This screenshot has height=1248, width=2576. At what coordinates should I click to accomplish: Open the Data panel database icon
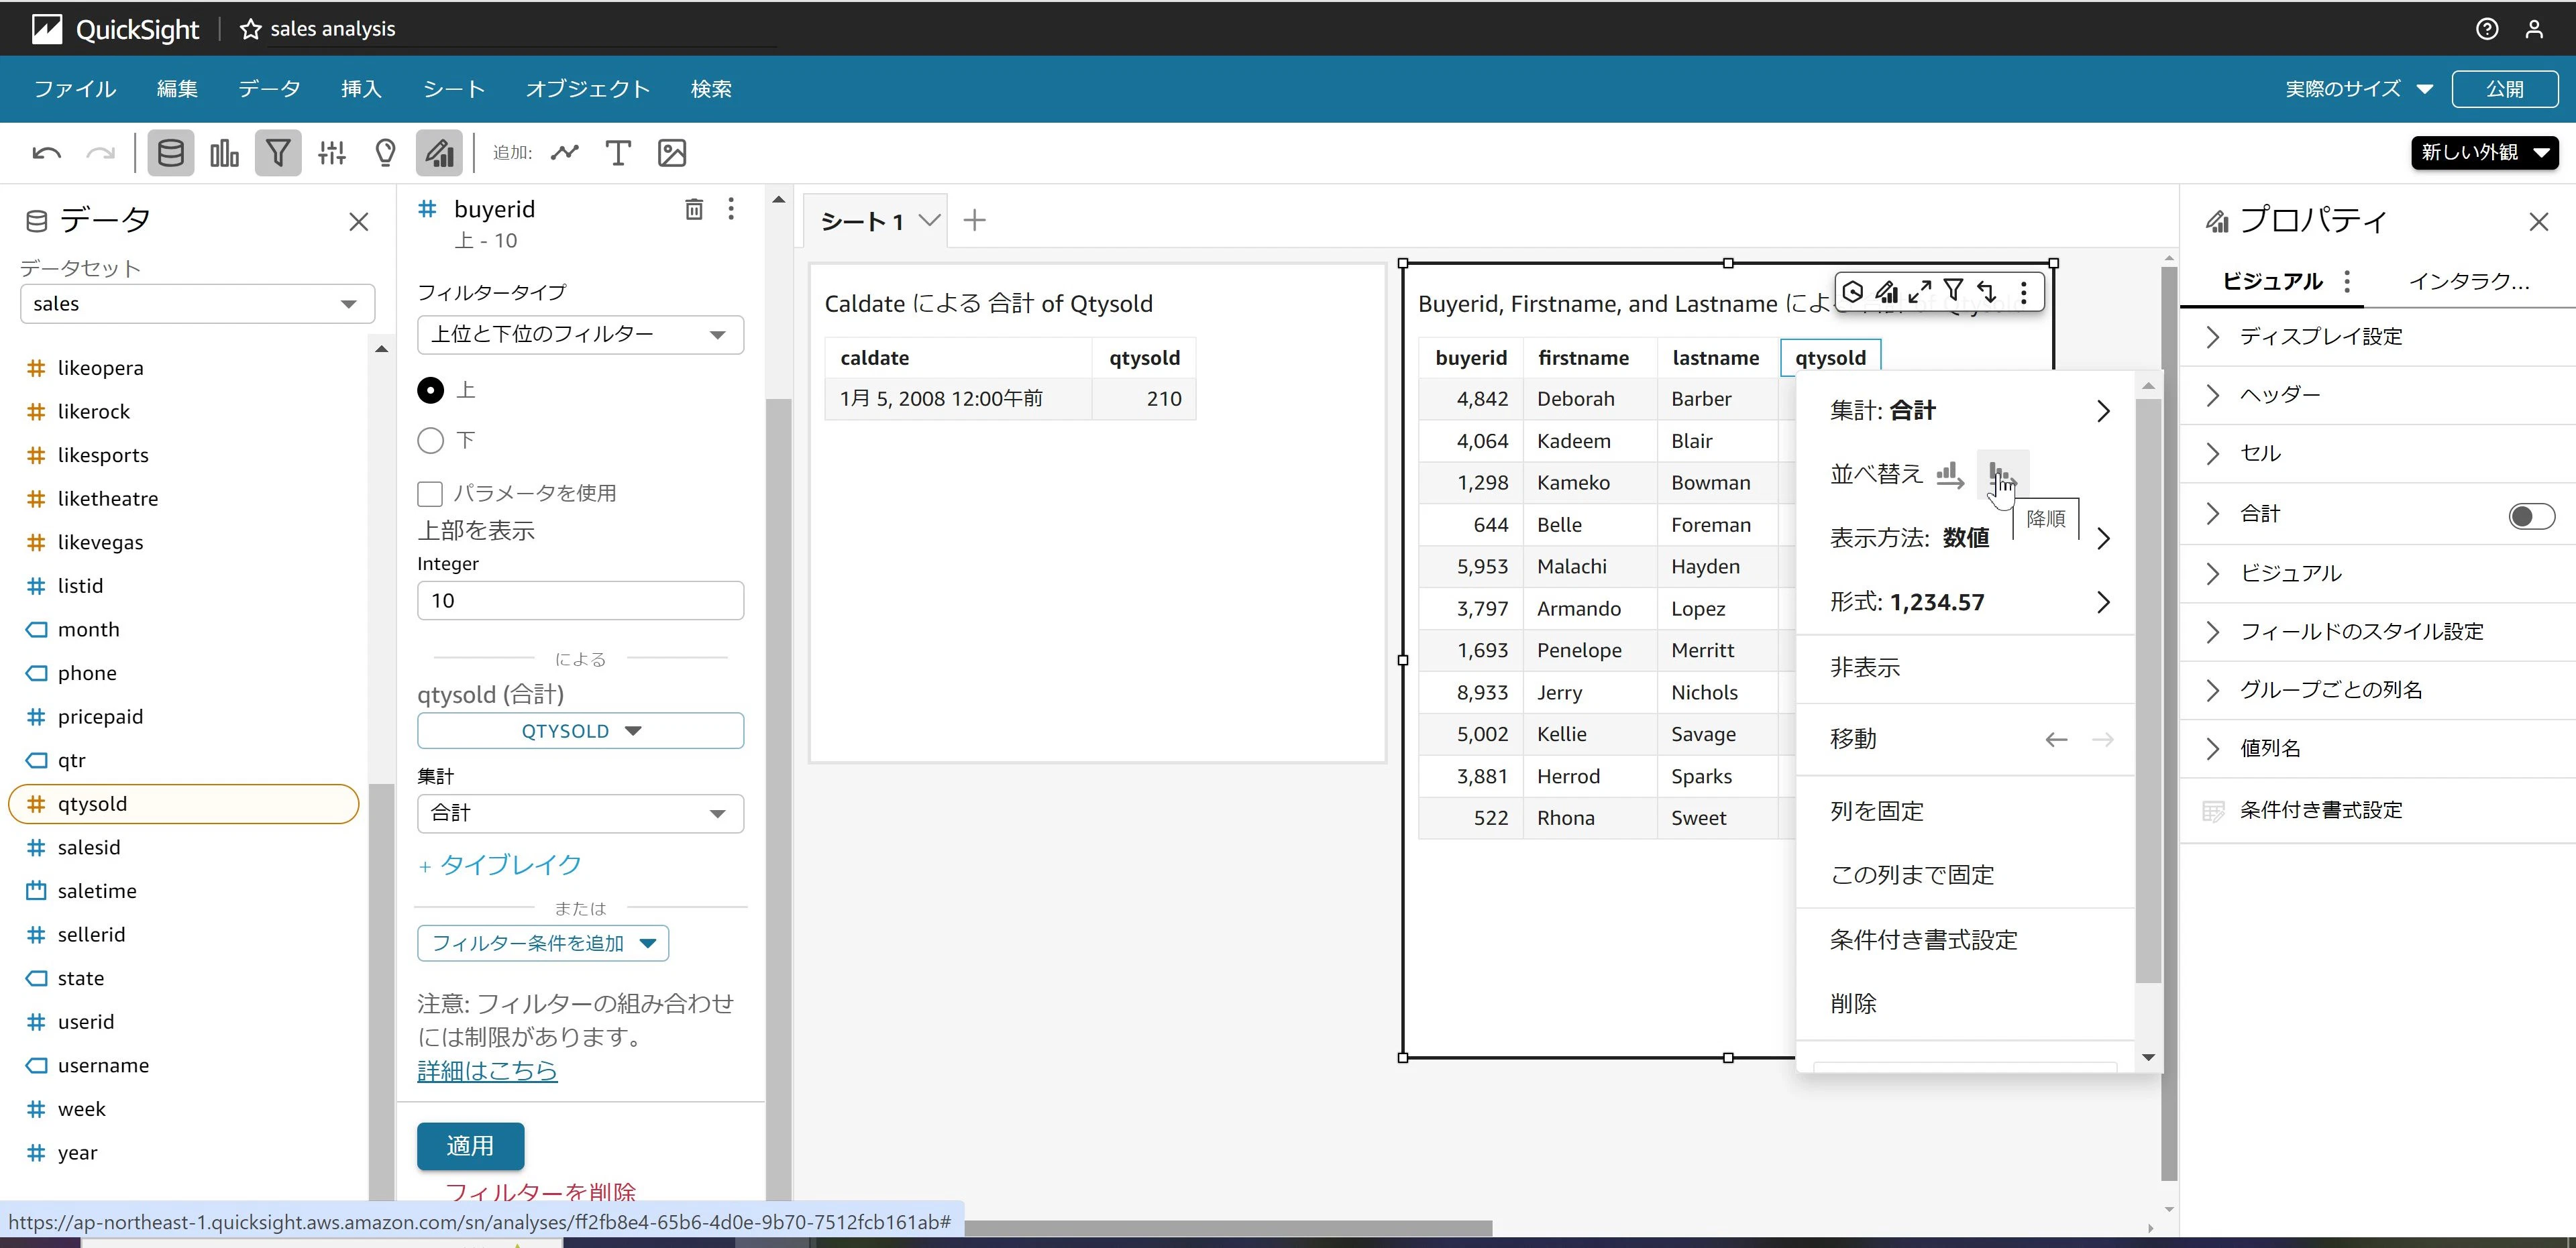click(x=171, y=153)
